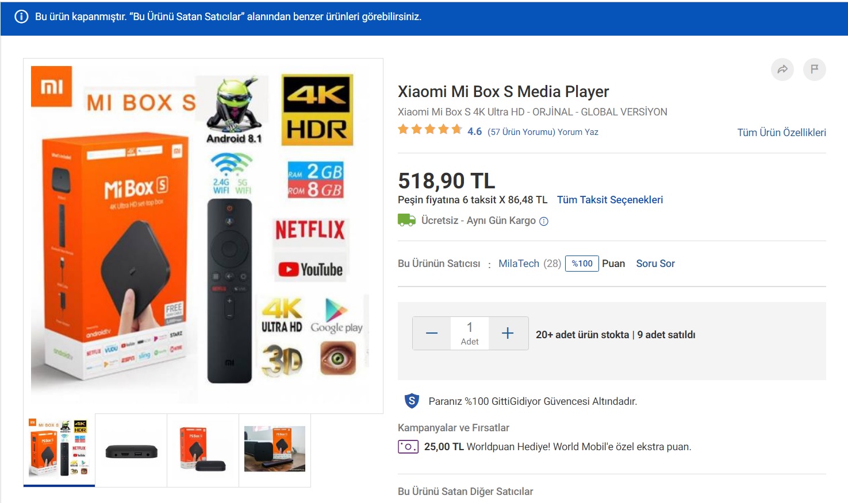
Task: Click the Soru Sor link
Action: pos(655,264)
